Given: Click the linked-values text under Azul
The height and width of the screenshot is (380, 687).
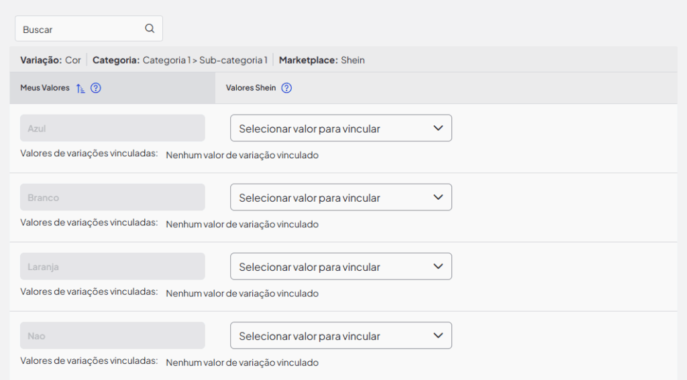Looking at the screenshot, I should pos(242,155).
